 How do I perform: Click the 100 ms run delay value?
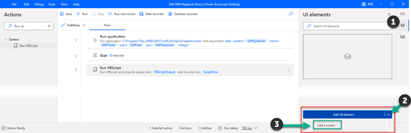[246, 128]
